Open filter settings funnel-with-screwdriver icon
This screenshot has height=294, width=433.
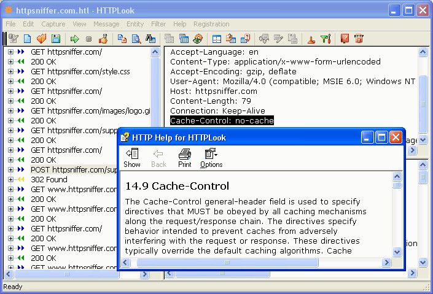tap(326, 39)
